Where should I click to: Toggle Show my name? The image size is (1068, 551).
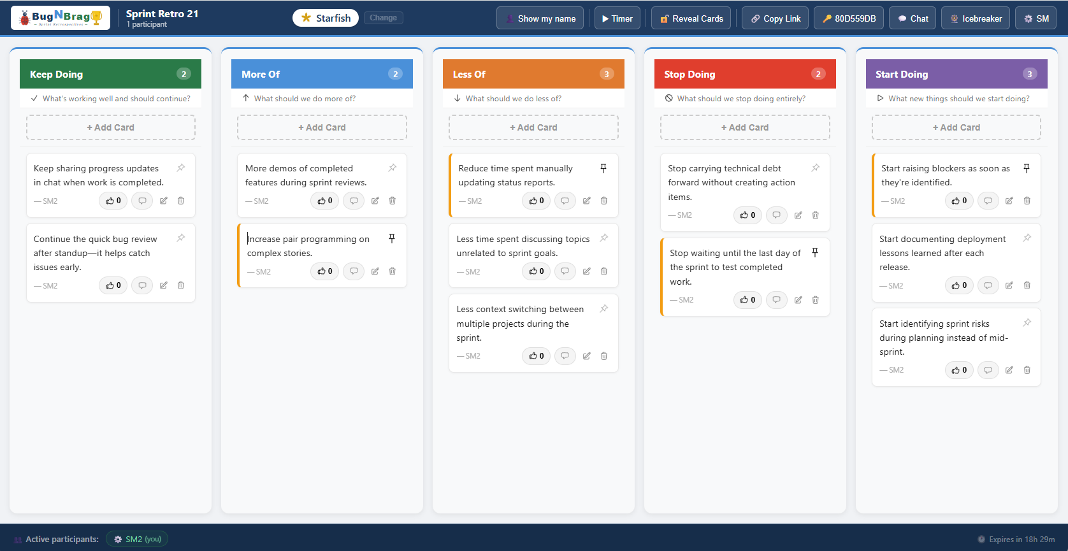click(540, 18)
